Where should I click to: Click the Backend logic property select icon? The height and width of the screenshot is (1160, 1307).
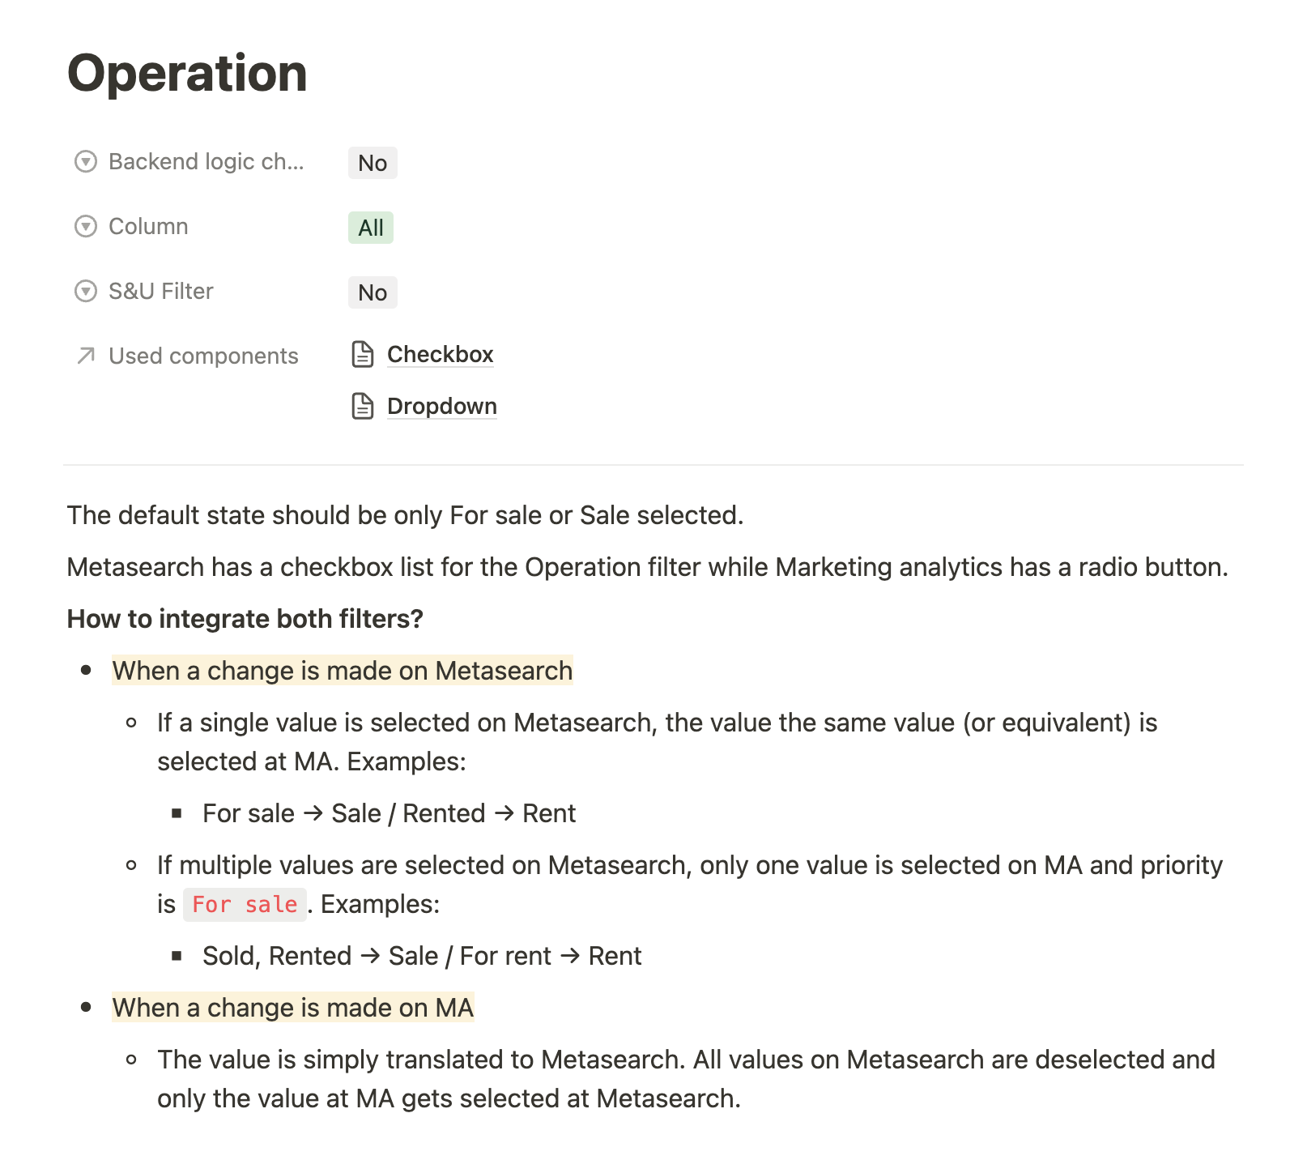85,162
